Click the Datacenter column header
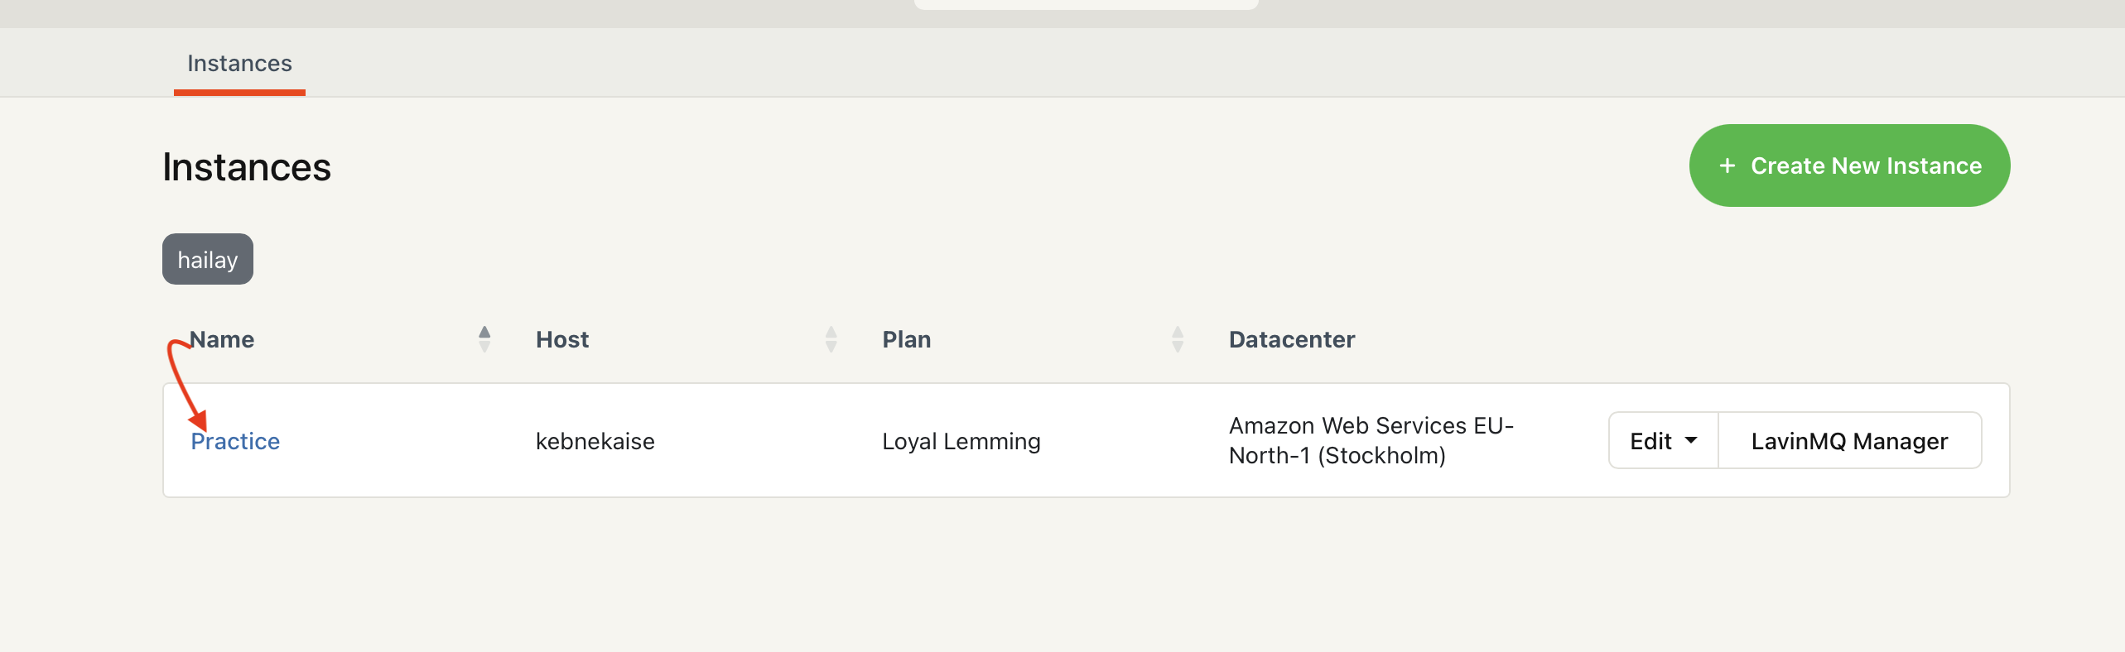 point(1292,339)
